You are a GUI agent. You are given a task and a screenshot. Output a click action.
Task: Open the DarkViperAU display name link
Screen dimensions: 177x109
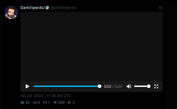pyautogui.click(x=33, y=8)
